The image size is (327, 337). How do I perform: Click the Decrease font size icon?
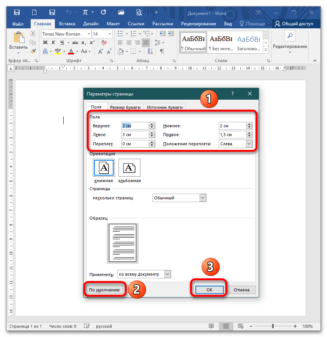(109, 52)
